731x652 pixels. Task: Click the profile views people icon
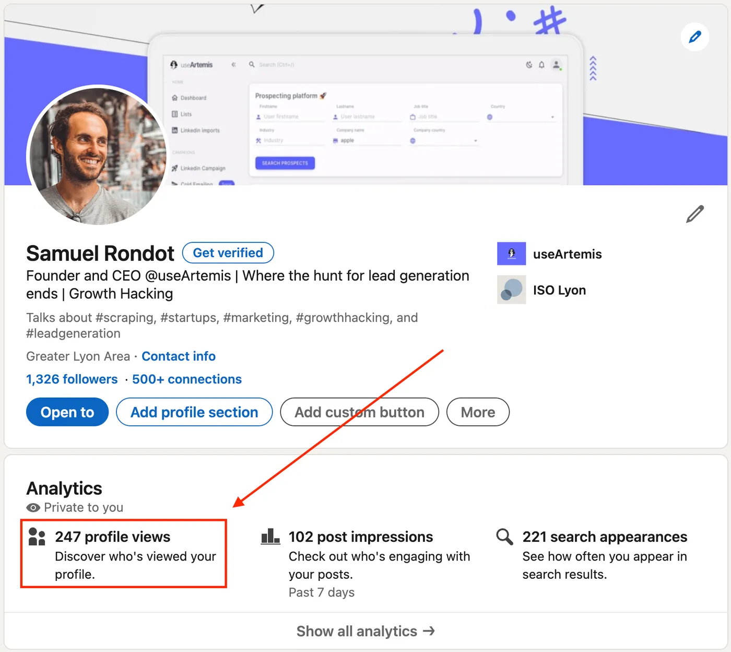[x=37, y=537]
